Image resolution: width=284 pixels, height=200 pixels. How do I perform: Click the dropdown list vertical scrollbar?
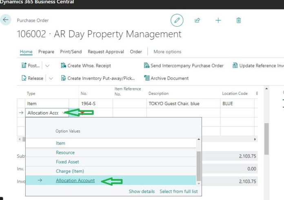point(199,166)
